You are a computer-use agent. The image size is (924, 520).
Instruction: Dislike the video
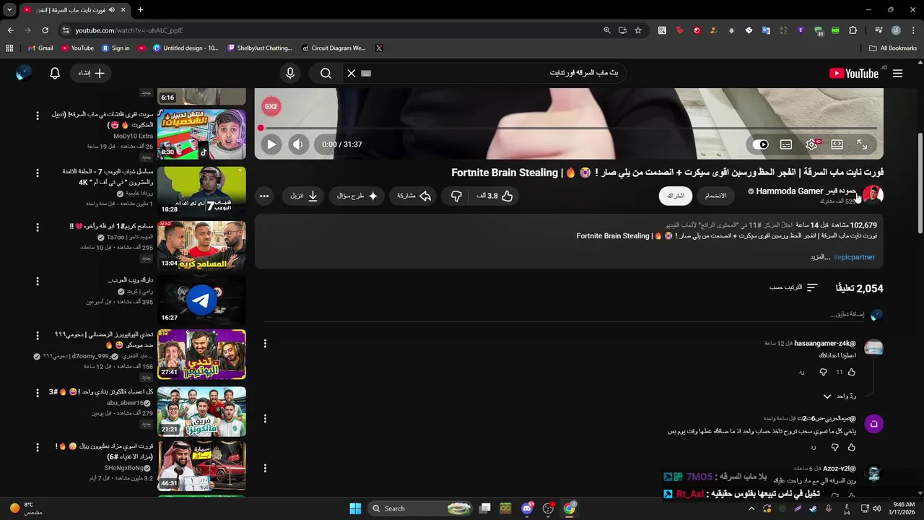(456, 196)
